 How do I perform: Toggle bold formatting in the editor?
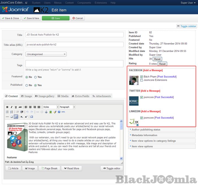(8, 107)
